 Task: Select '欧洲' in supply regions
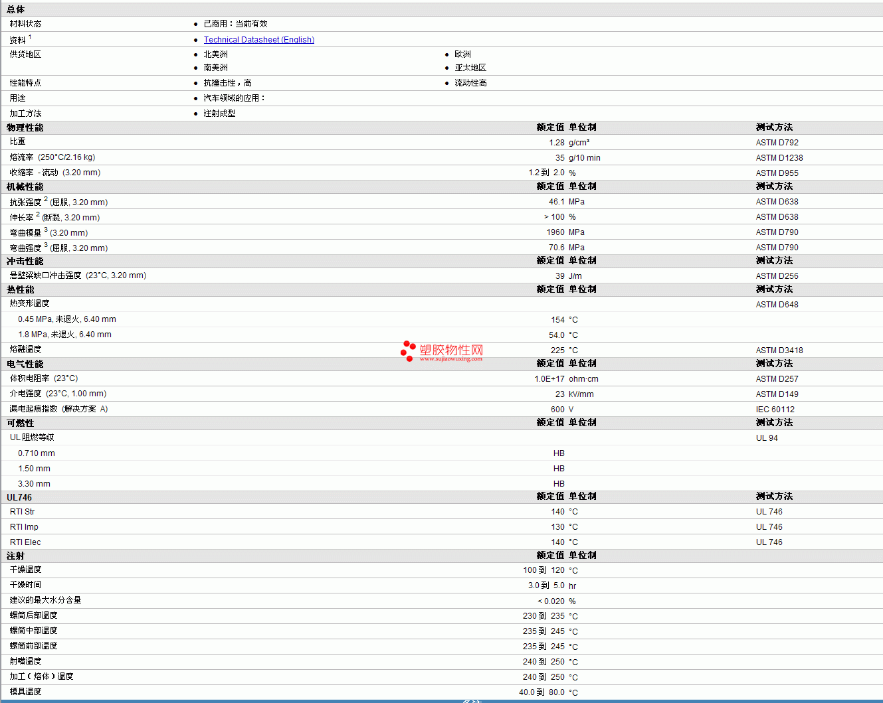pos(462,54)
